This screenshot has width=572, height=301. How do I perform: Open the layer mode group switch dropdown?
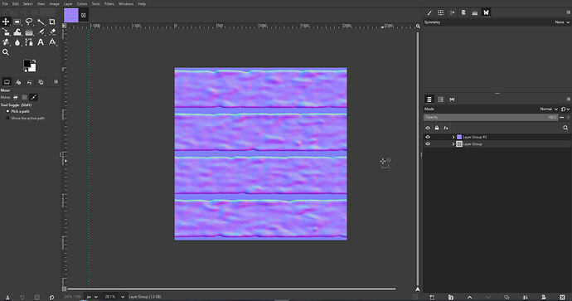tap(565, 109)
